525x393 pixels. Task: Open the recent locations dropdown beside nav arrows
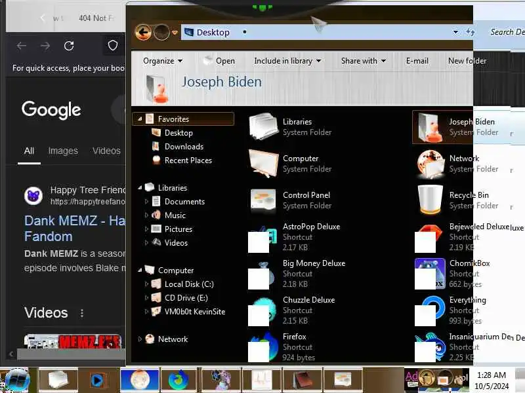175,33
